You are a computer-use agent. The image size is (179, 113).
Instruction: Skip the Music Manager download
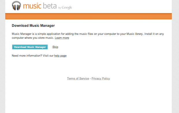click(55, 47)
